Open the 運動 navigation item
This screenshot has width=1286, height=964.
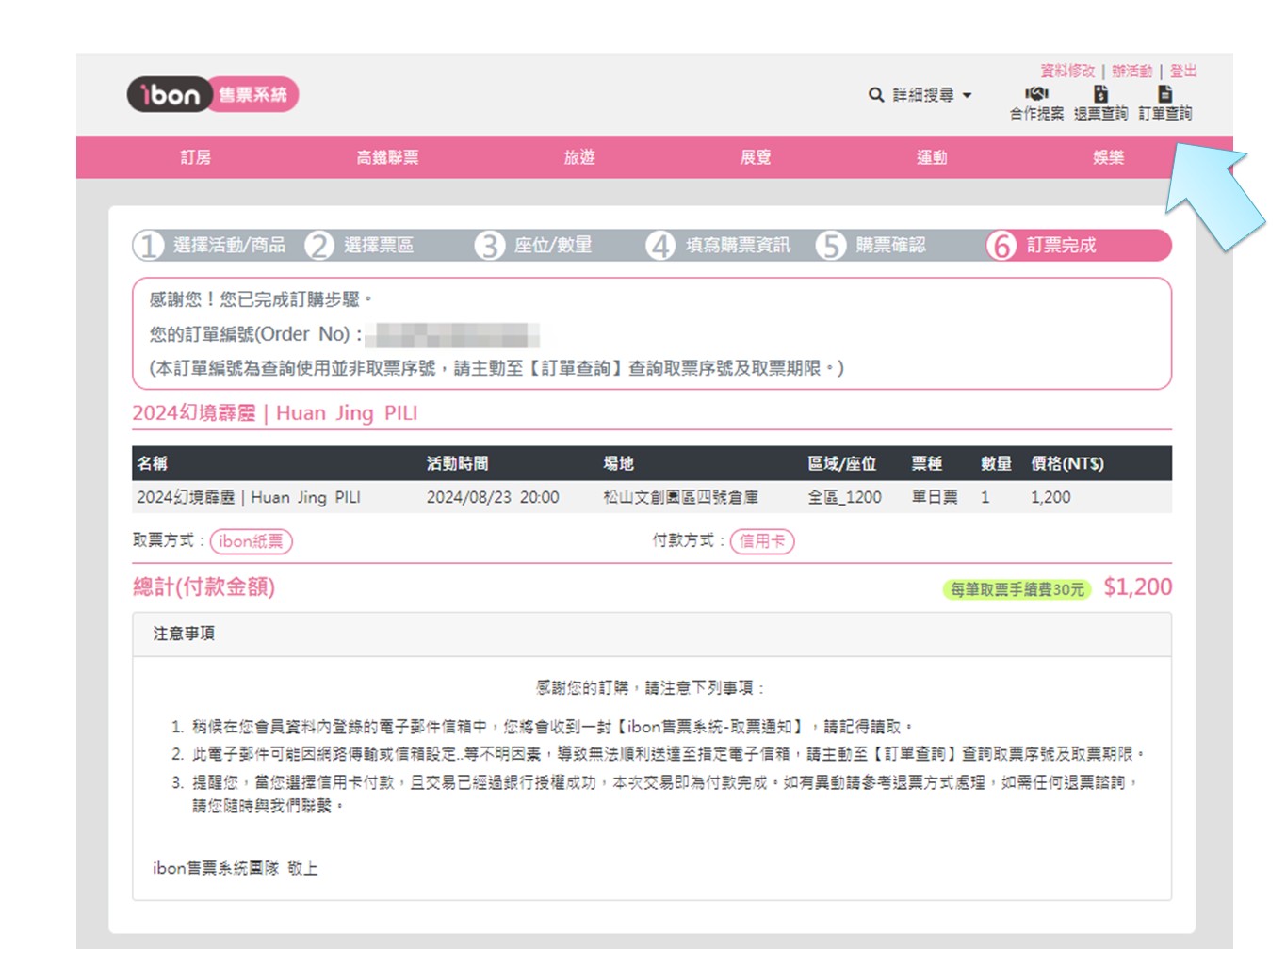[x=932, y=157]
